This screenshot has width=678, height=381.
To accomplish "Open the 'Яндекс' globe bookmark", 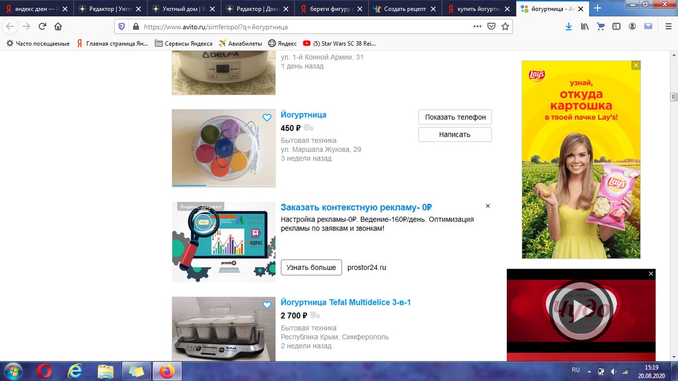I will point(282,43).
